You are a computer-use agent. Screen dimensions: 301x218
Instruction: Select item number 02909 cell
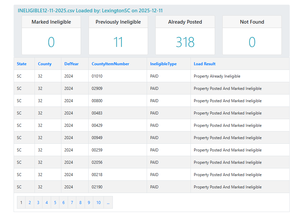click(x=118, y=89)
